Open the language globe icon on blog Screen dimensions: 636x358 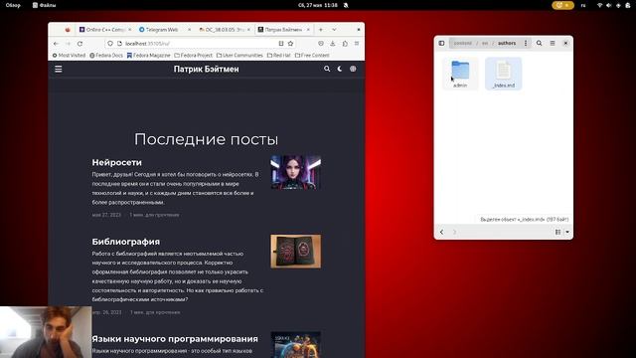coord(353,69)
